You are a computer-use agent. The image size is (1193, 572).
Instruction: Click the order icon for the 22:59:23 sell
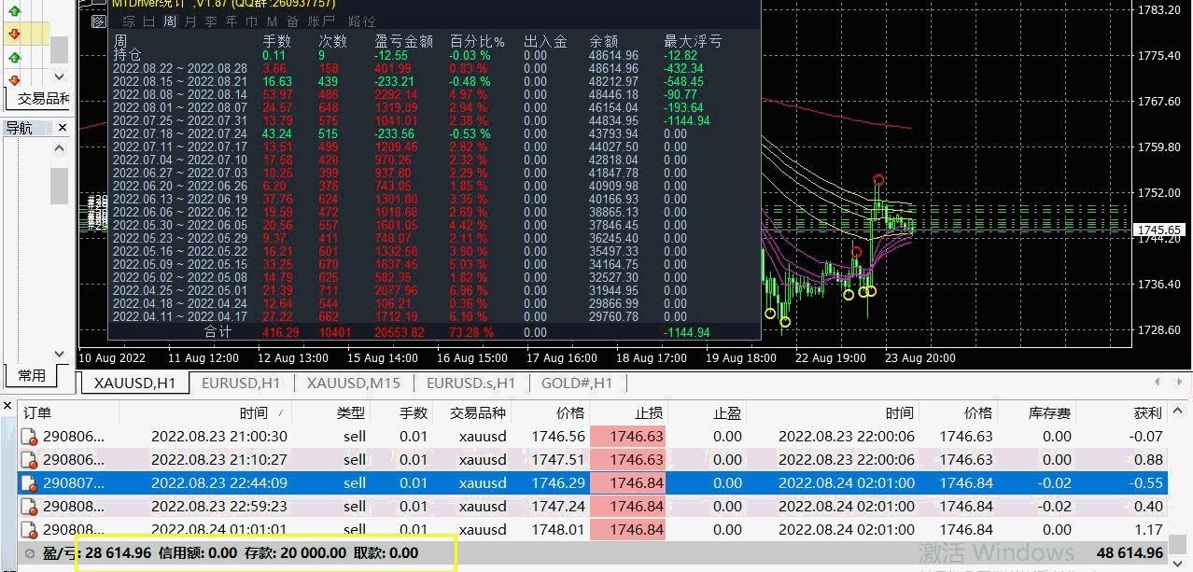coord(30,507)
